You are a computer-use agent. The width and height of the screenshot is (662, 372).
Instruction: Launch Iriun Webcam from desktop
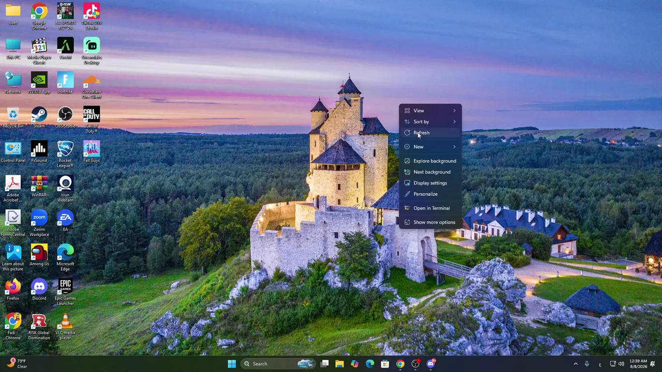65,189
